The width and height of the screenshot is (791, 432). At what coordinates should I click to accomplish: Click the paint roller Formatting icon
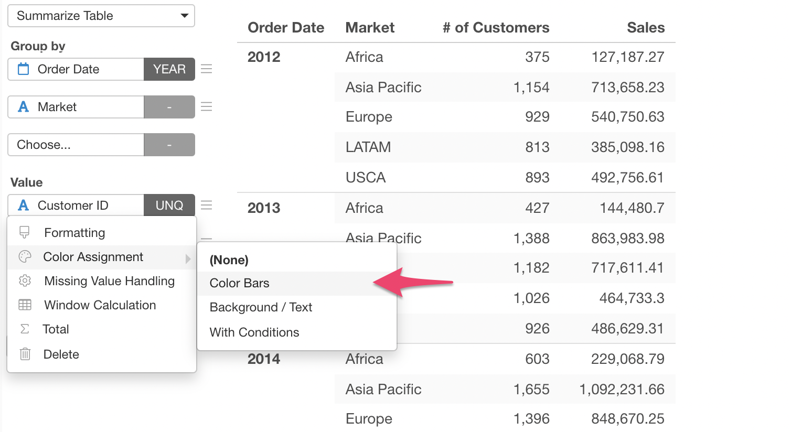(25, 232)
